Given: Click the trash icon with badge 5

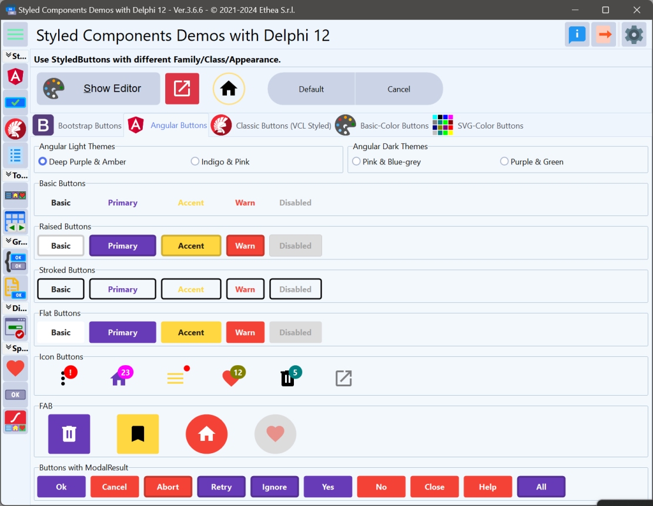Looking at the screenshot, I should point(288,377).
